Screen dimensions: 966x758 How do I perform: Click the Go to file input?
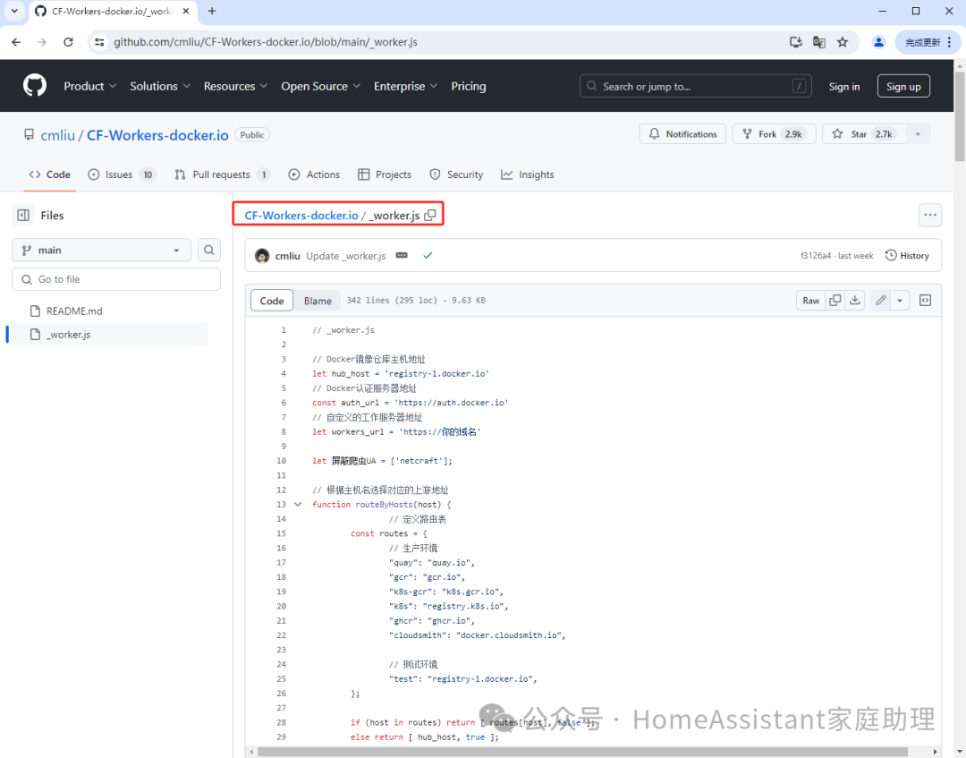tap(116, 279)
